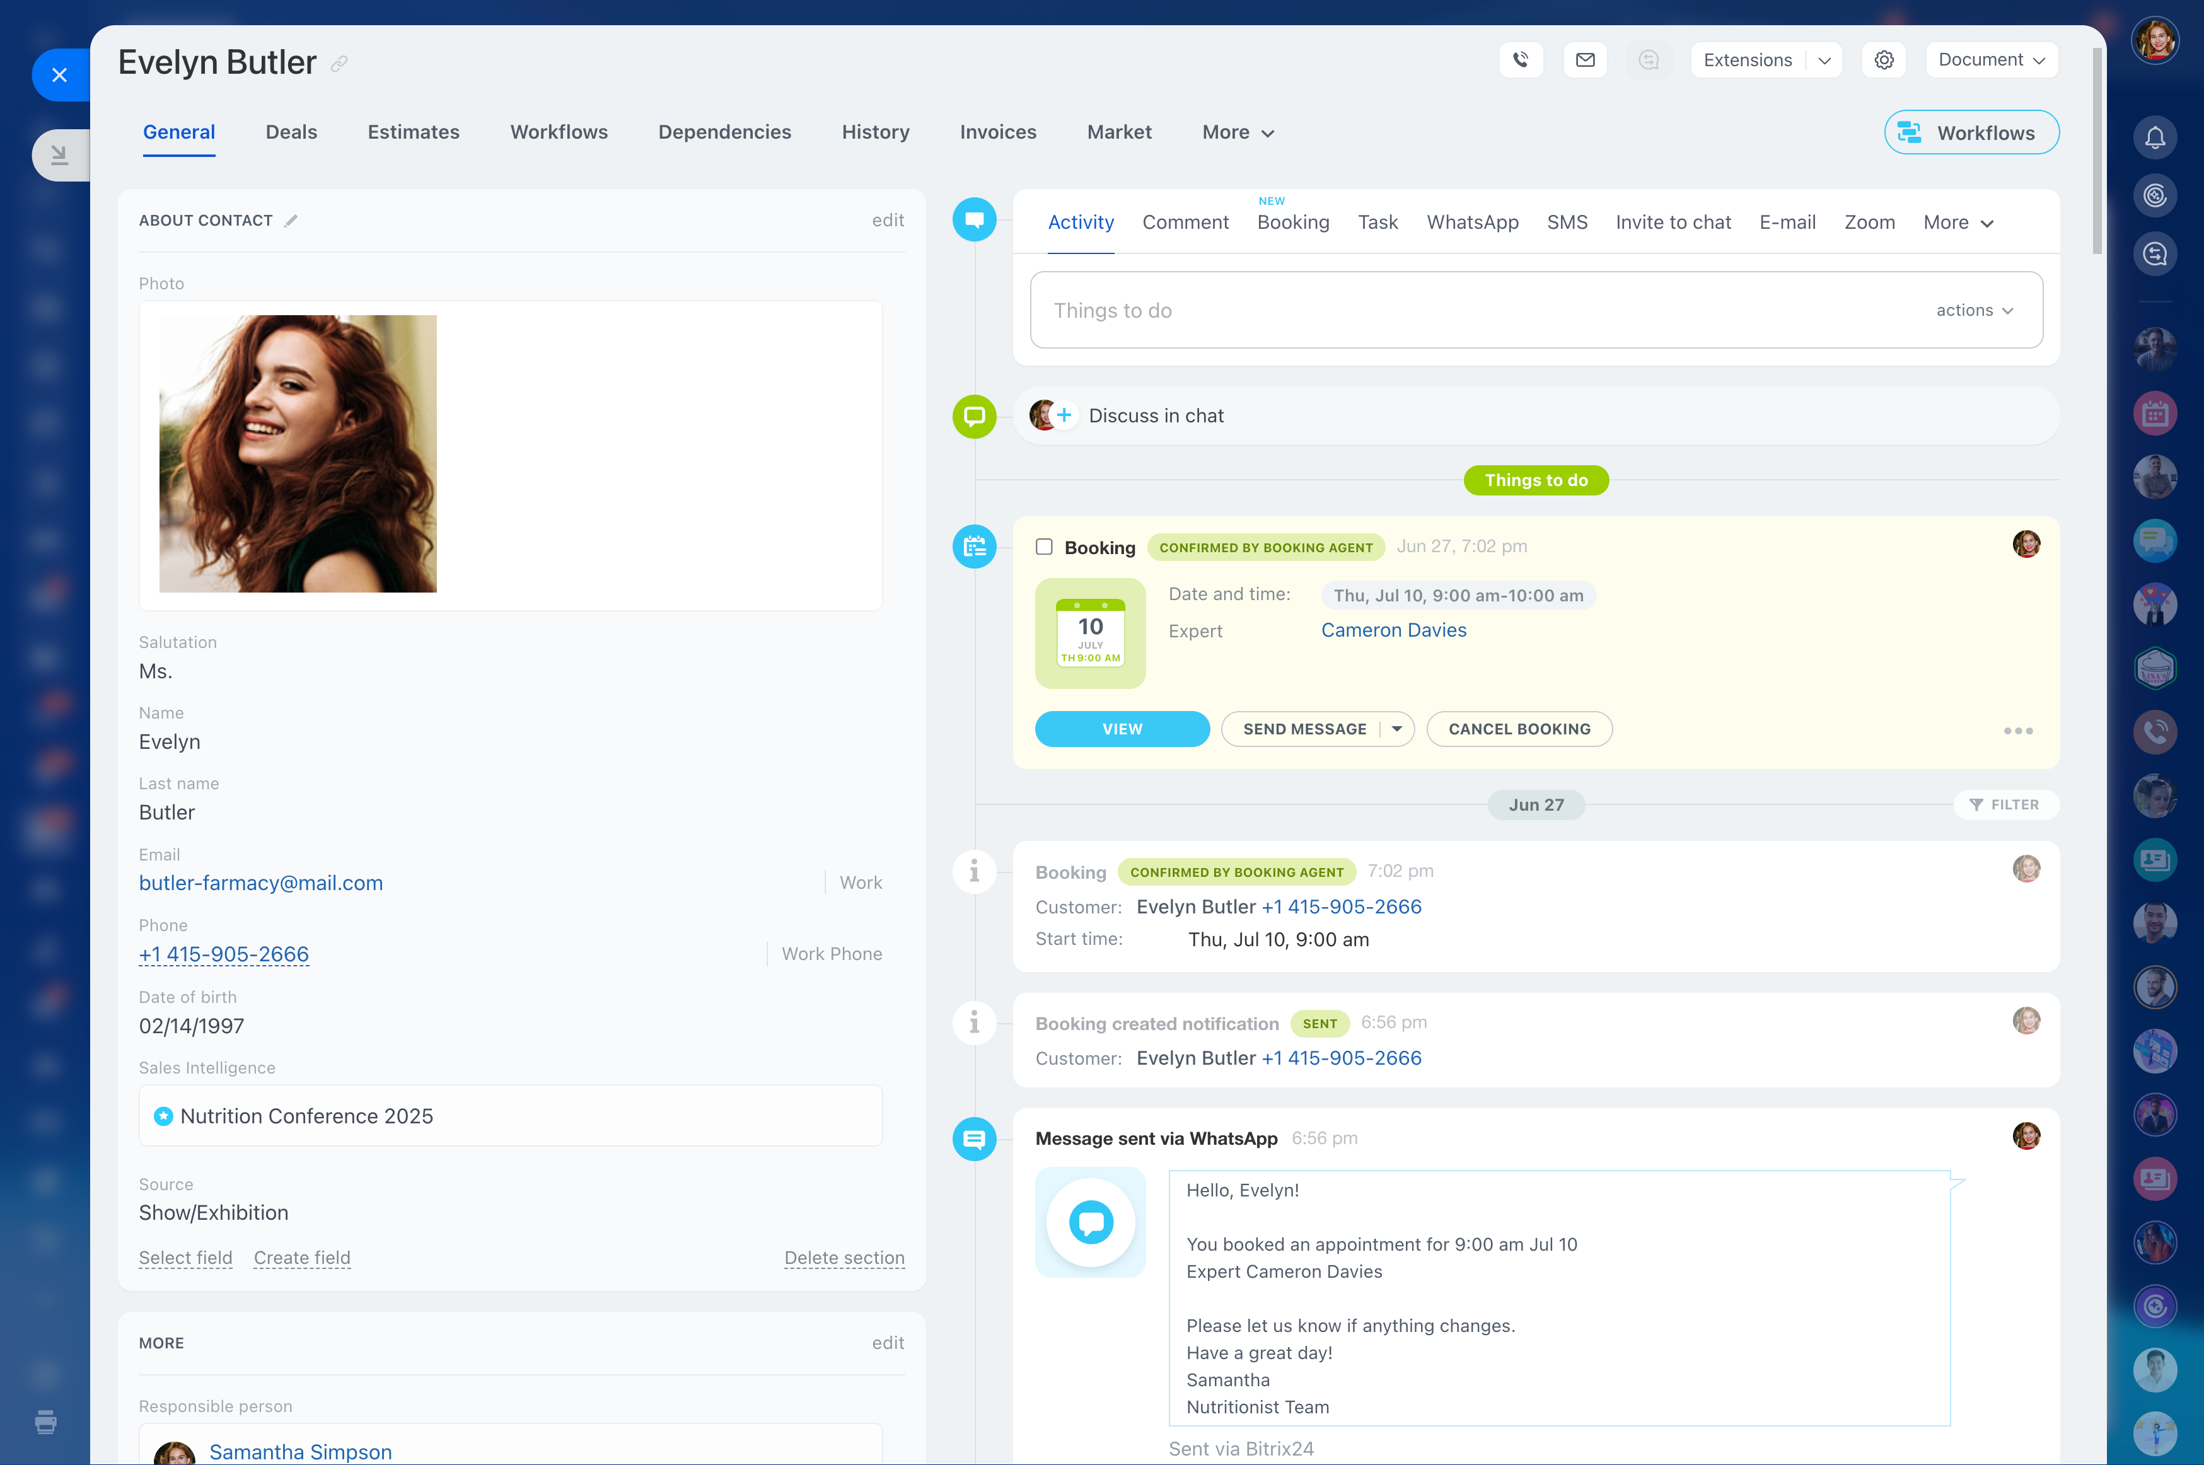Expand the Document dropdown
2204x1465 pixels.
pyautogui.click(x=1991, y=59)
